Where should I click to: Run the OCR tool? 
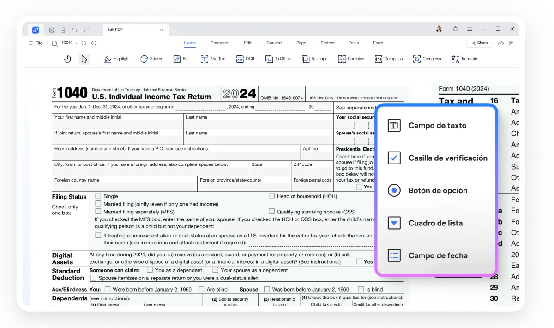(x=245, y=59)
